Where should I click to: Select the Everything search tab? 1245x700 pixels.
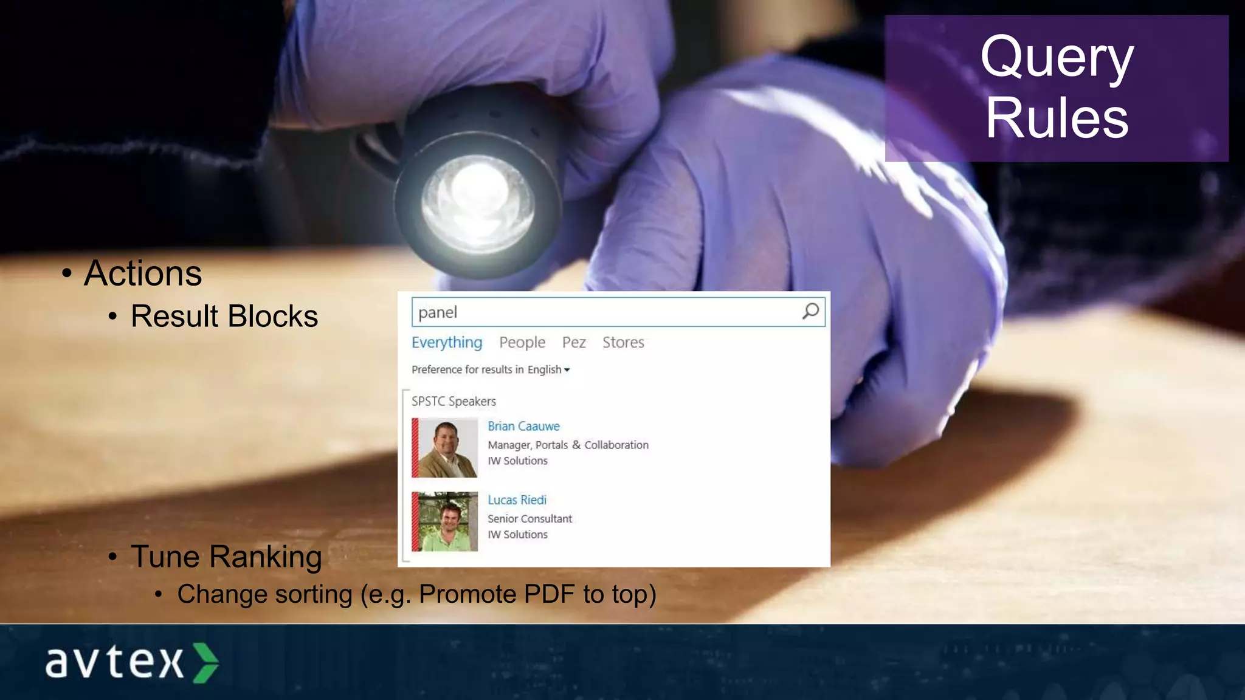tap(447, 343)
